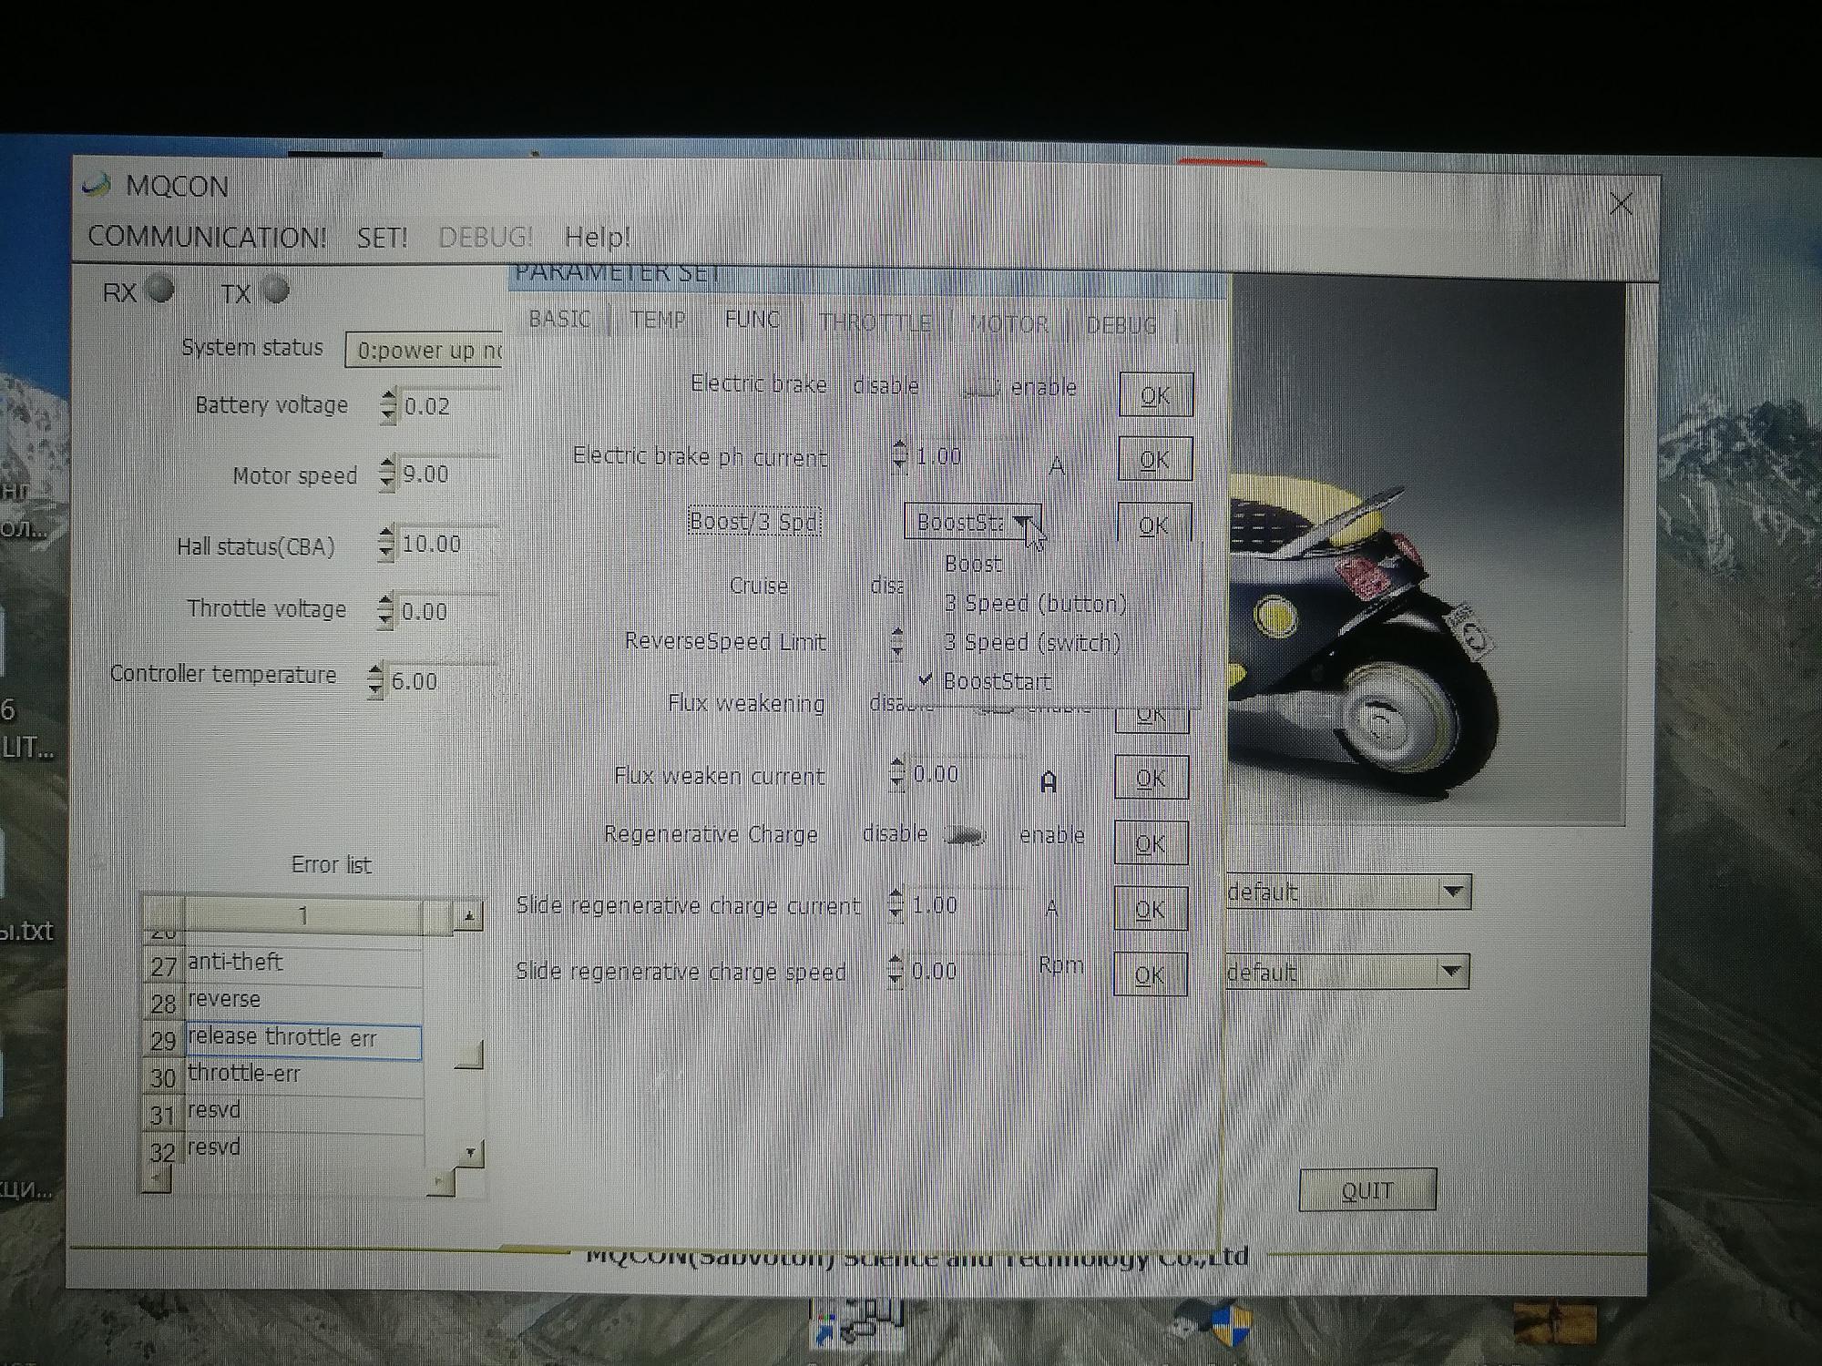The height and width of the screenshot is (1366, 1822).
Task: Click Error list scroll up arrow
Action: 468,916
